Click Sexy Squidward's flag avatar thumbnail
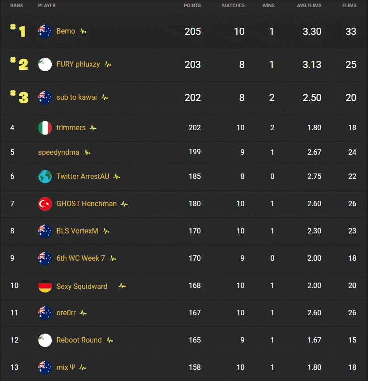368x381 pixels. (x=45, y=285)
